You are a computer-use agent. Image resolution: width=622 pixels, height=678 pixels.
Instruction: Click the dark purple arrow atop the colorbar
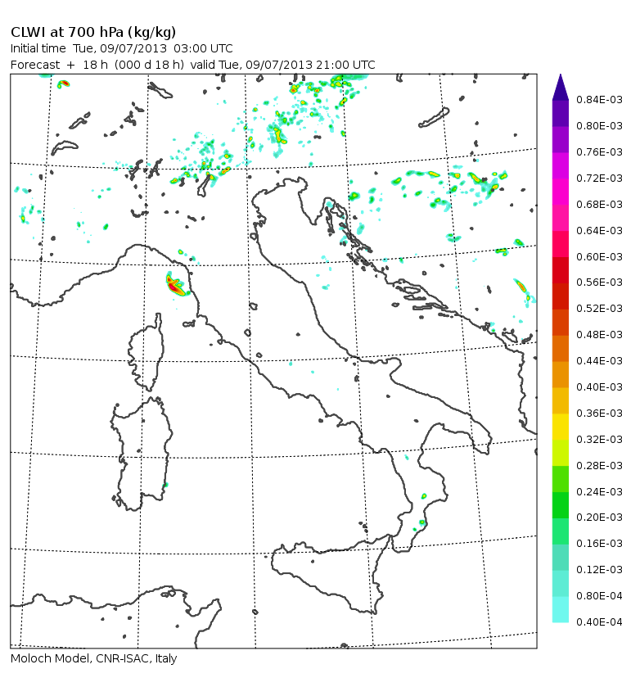560,88
